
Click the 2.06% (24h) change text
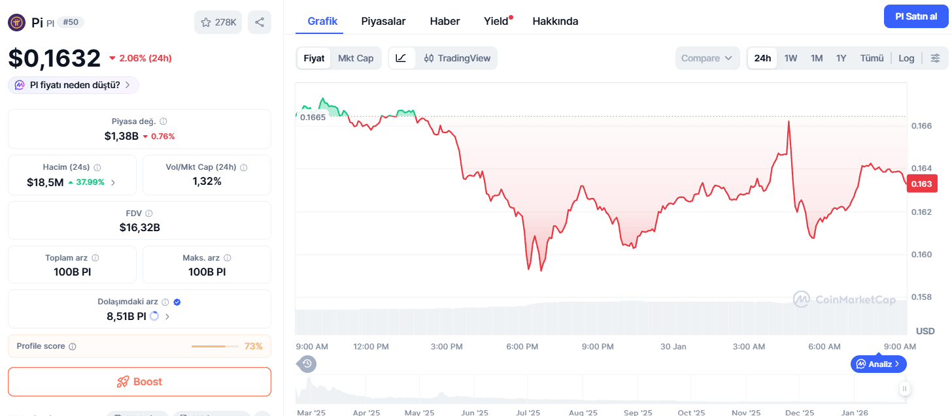(145, 58)
